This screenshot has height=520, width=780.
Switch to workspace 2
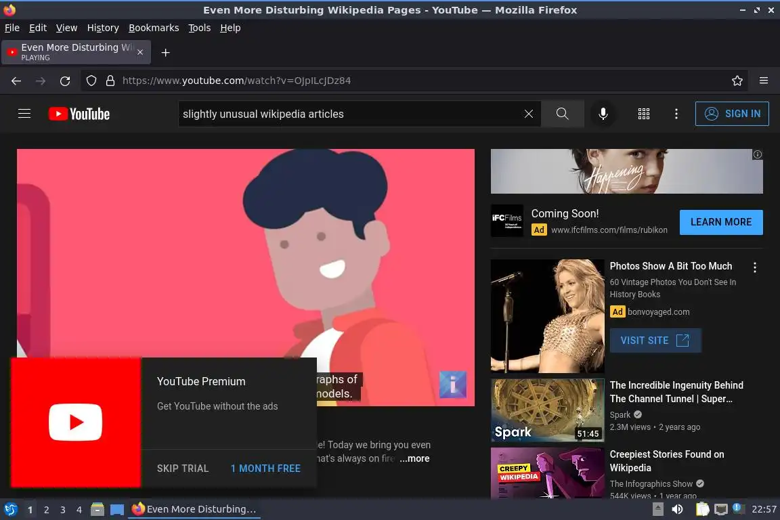coord(46,510)
